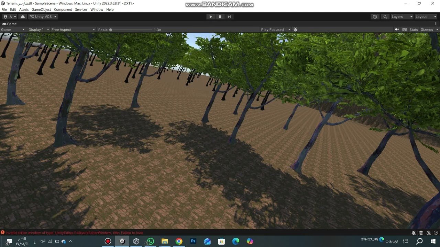The height and width of the screenshot is (247, 440).
Task: Open the GameObject menu
Action: tap(41, 10)
